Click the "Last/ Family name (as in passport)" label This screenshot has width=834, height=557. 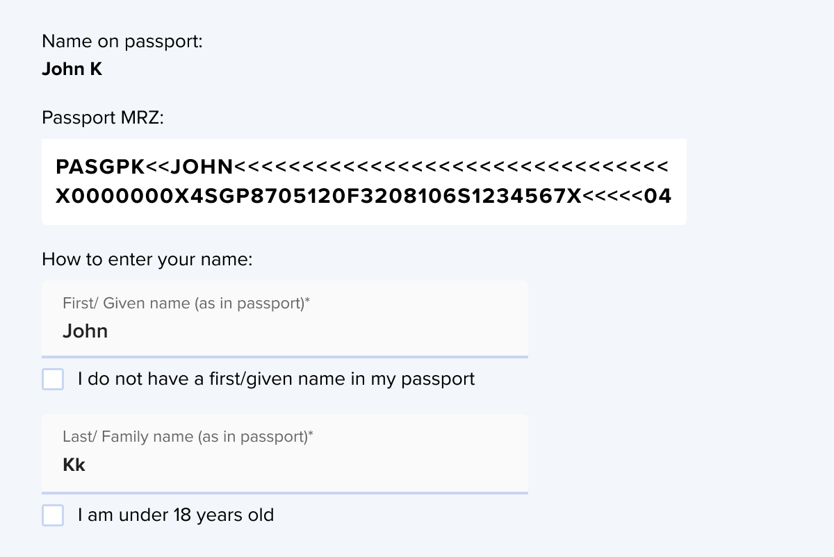[188, 437]
